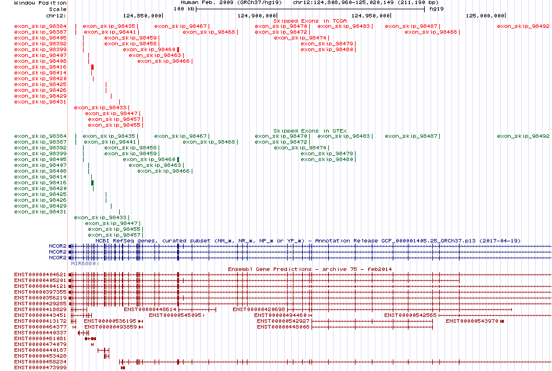Select transcript ENST00000397355

(40, 292)
